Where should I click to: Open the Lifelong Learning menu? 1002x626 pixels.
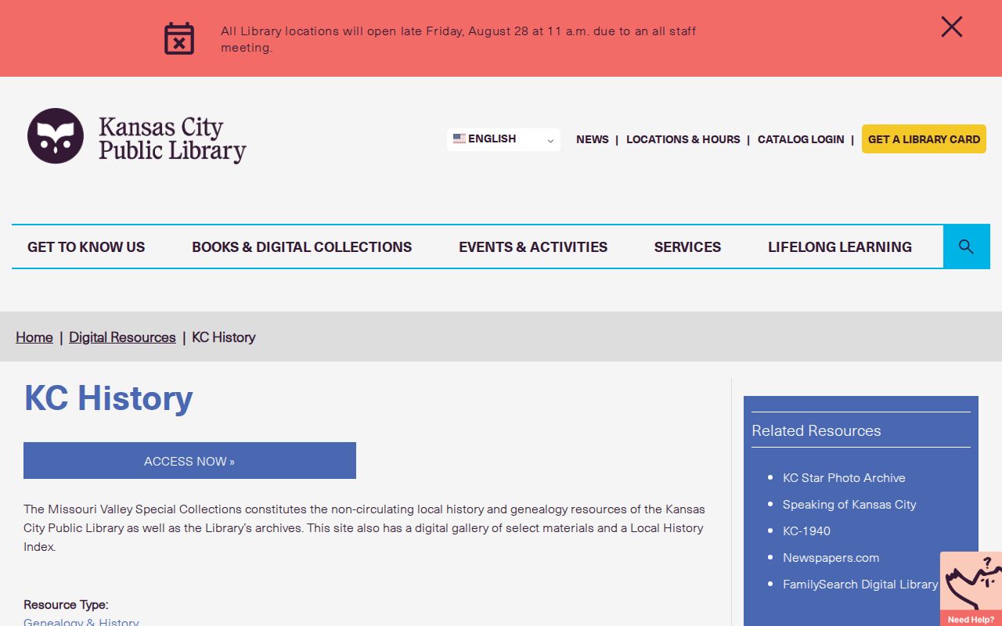(x=840, y=247)
